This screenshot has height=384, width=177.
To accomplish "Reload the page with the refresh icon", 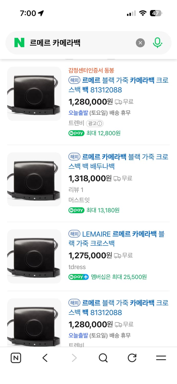I will click(x=131, y=358).
